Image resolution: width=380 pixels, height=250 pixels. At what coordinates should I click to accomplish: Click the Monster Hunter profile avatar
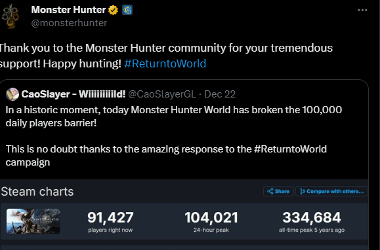pyautogui.click(x=11, y=16)
